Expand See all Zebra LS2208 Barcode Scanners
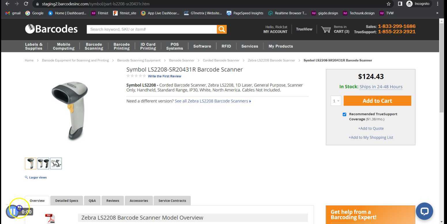Viewport: 447px width, 224px height. point(213,101)
